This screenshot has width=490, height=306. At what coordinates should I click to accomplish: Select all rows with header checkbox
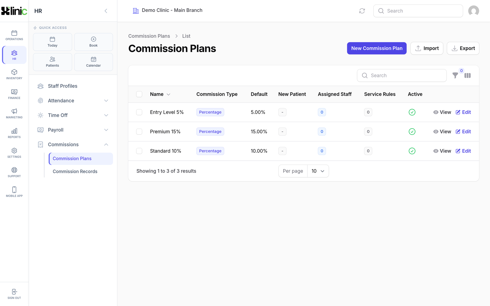point(139,94)
